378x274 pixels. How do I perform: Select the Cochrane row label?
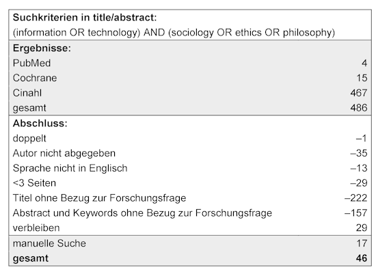pos(35,78)
